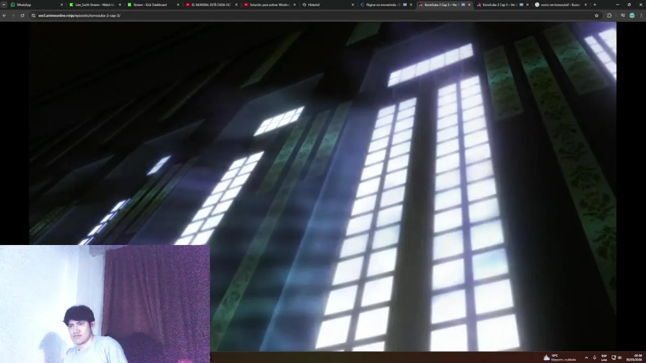Open the tab search dropdown arrow
Image resolution: width=646 pixels, height=363 pixels.
coord(4,5)
